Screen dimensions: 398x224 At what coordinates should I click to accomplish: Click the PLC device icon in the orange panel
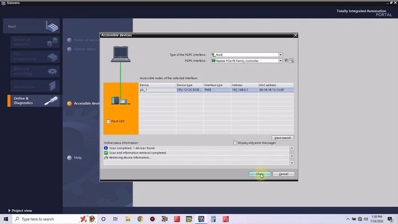[x=121, y=101]
